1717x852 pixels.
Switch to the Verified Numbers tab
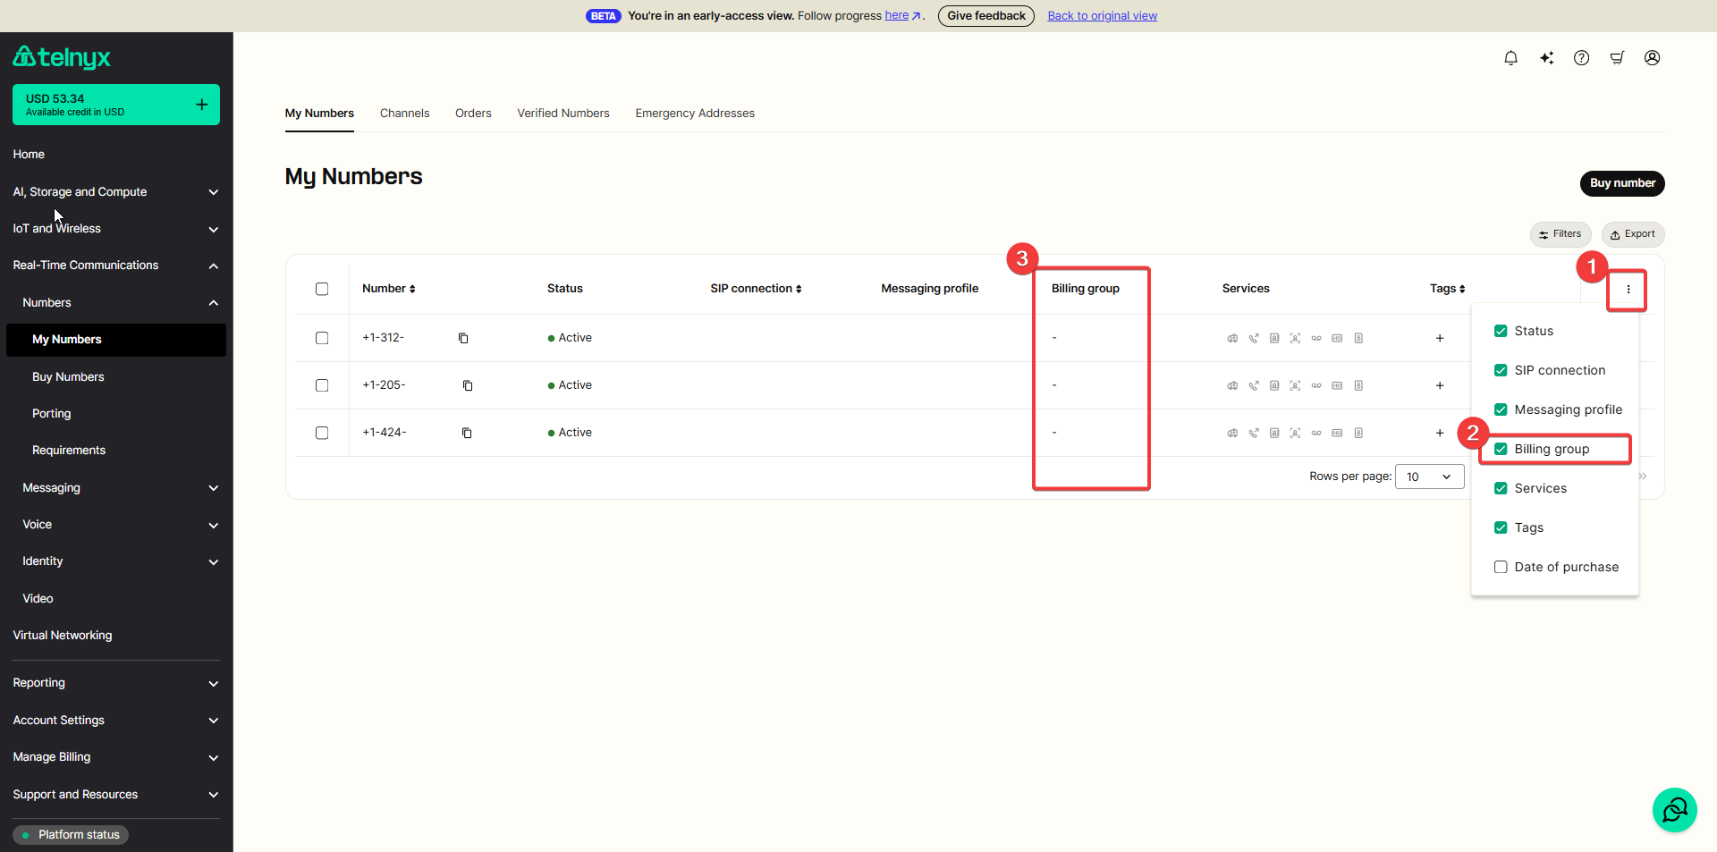tap(563, 114)
